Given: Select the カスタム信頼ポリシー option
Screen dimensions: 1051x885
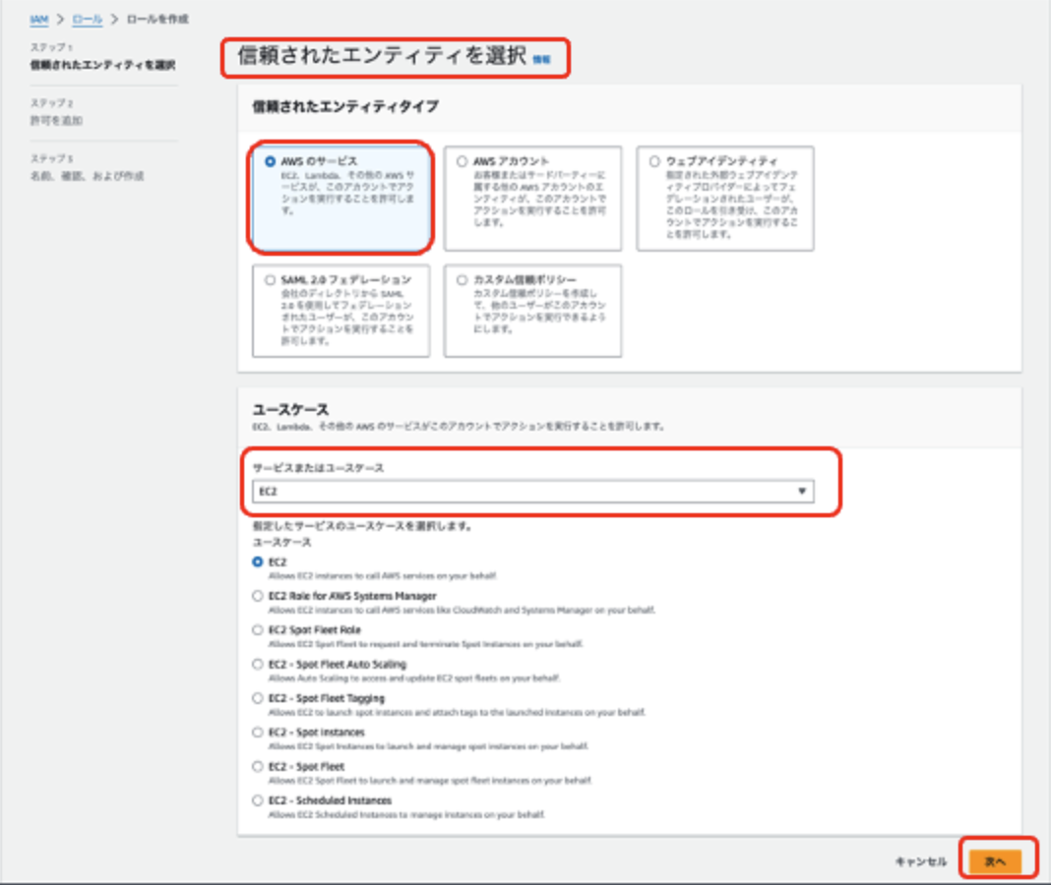Looking at the screenshot, I should (x=532, y=311).
